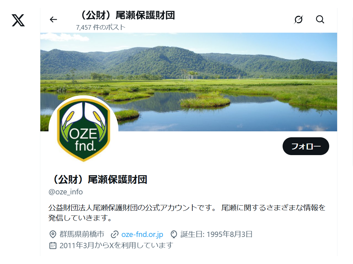Click the 7,457 件のポスト count
353x264 pixels.
pyautogui.click(x=100, y=27)
